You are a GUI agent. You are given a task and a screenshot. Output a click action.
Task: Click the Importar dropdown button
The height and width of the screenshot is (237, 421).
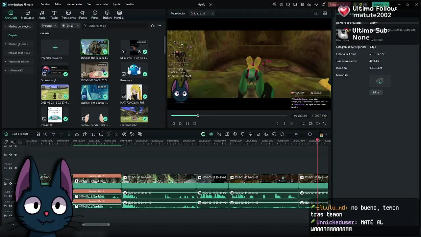49,26
